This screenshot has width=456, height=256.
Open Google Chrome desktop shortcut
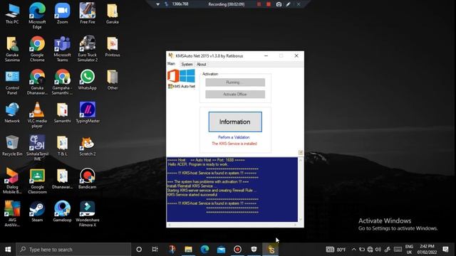(37, 49)
